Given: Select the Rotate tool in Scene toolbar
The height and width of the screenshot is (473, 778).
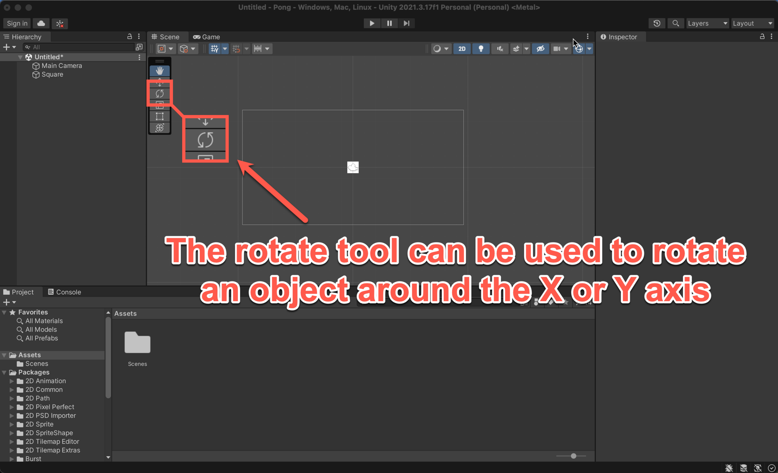Looking at the screenshot, I should [159, 94].
